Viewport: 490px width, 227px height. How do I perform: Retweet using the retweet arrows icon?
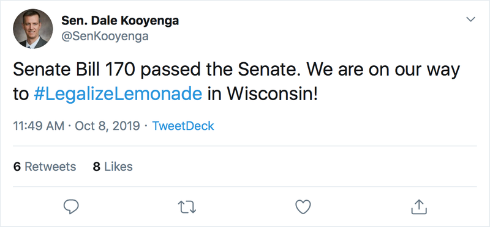pyautogui.click(x=187, y=207)
